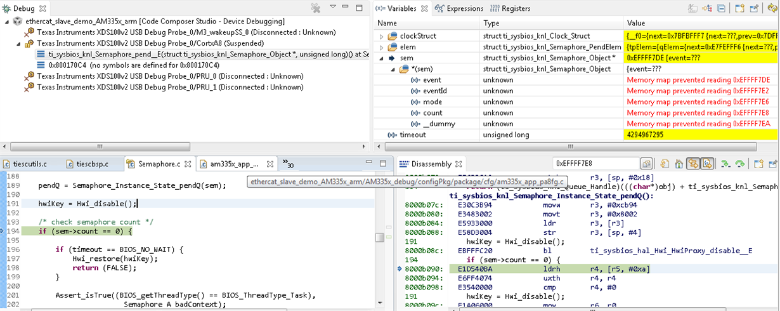Viewport: 780px width, 311px height.
Task: Click the ldrh r4, [r5, #0xa] instruction
Action: point(596,269)
